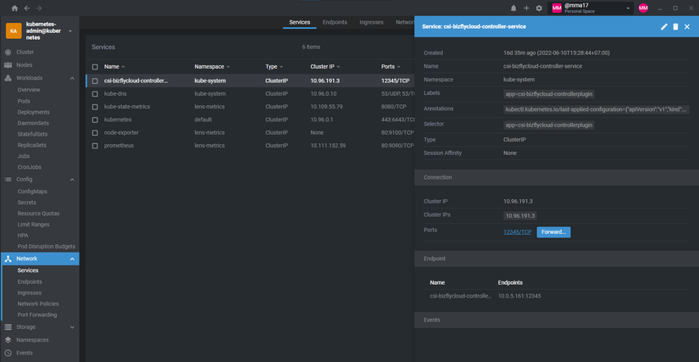Go to Nodes in the sidebar
The width and height of the screenshot is (699, 362).
[25, 64]
